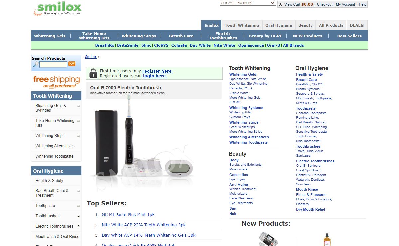
Task: Click in the Search Products input field
Action: click(x=53, y=64)
